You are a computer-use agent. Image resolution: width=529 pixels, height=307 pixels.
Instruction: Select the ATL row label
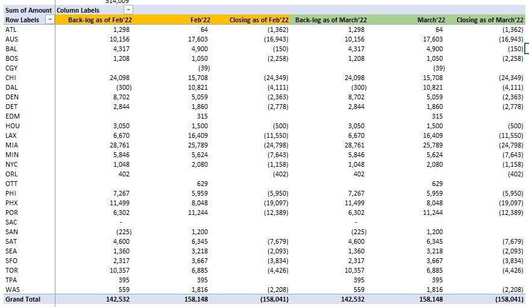click(11, 29)
